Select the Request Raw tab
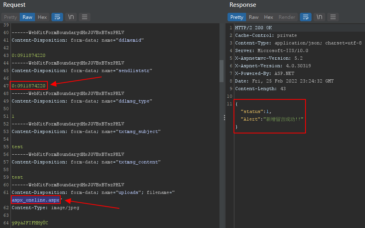The height and width of the screenshot is (228, 365). [x=27, y=17]
